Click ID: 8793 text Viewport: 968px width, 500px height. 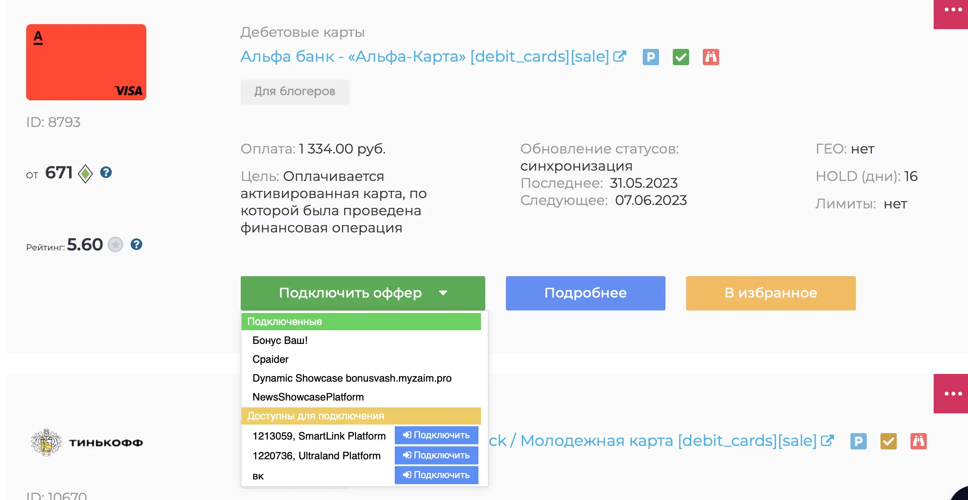pyautogui.click(x=53, y=122)
